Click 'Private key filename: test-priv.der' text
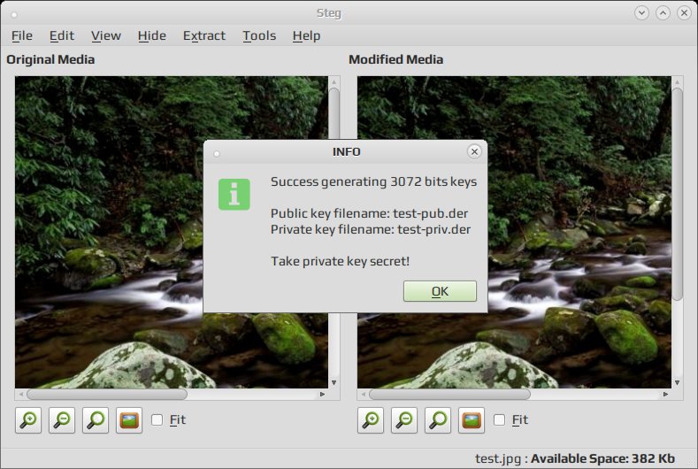Viewport: 698px width, 469px height. tap(371, 229)
